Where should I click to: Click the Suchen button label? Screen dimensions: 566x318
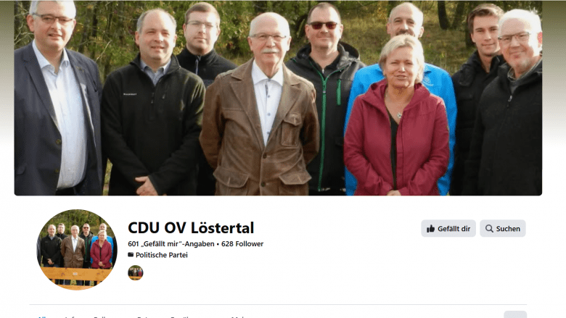508,229
